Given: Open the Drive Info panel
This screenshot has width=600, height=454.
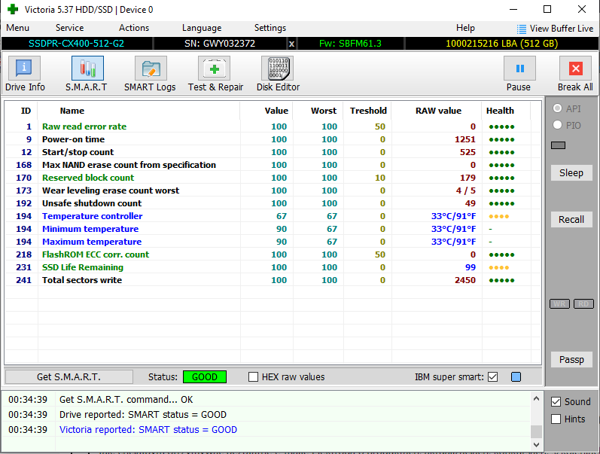Looking at the screenshot, I should point(25,74).
